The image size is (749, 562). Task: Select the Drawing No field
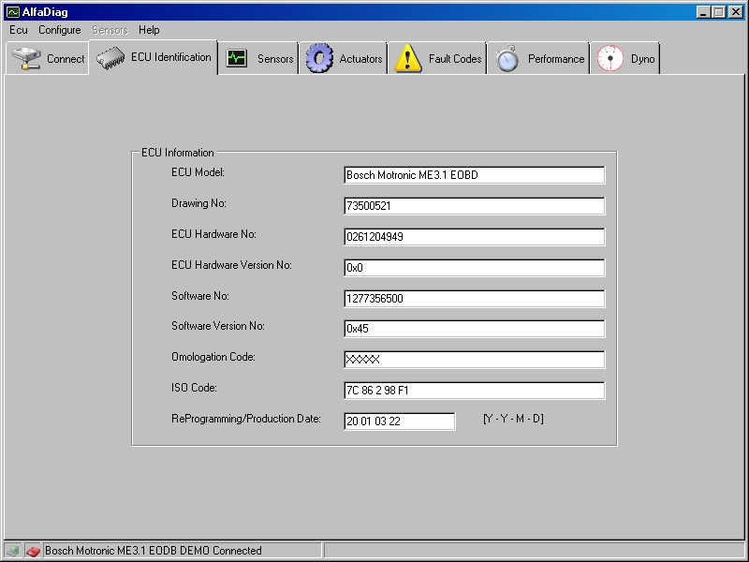474,206
